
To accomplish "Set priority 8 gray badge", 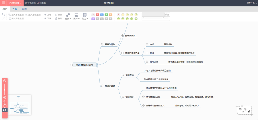I will (106, 19).
